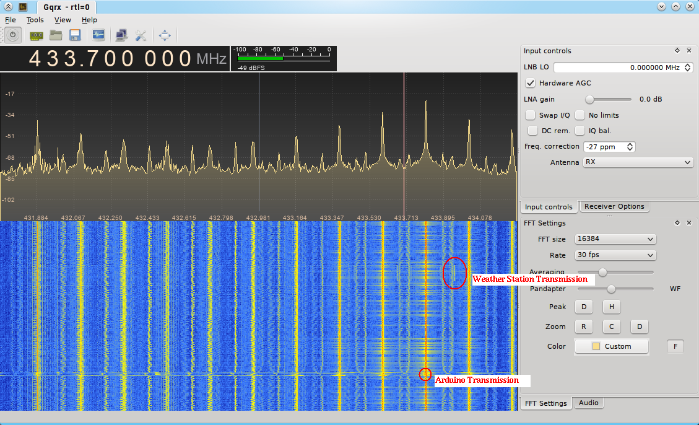Check the DC rem. option
Screen dimensions: 699x425
pyautogui.click(x=532, y=130)
